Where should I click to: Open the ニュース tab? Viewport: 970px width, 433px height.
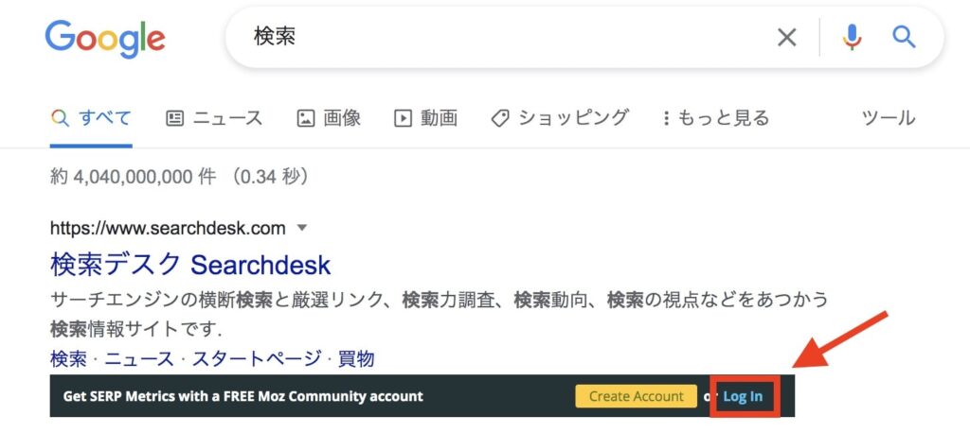click(215, 117)
